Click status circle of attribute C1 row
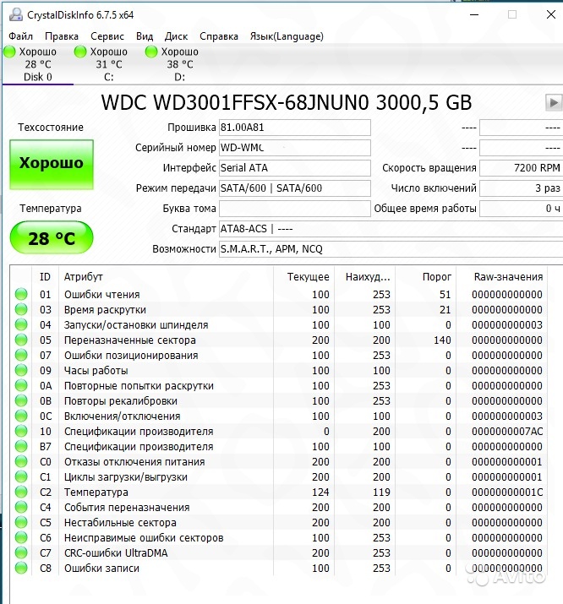This screenshot has width=563, height=604. coord(21,477)
